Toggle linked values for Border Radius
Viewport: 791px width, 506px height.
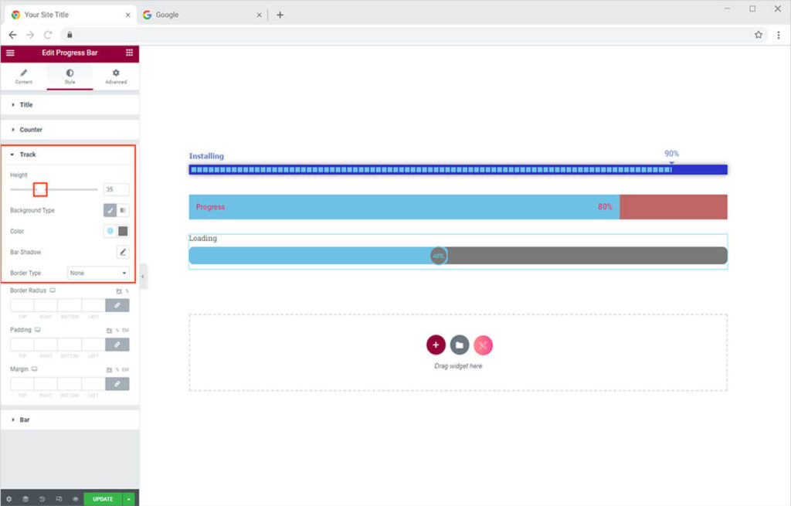117,306
